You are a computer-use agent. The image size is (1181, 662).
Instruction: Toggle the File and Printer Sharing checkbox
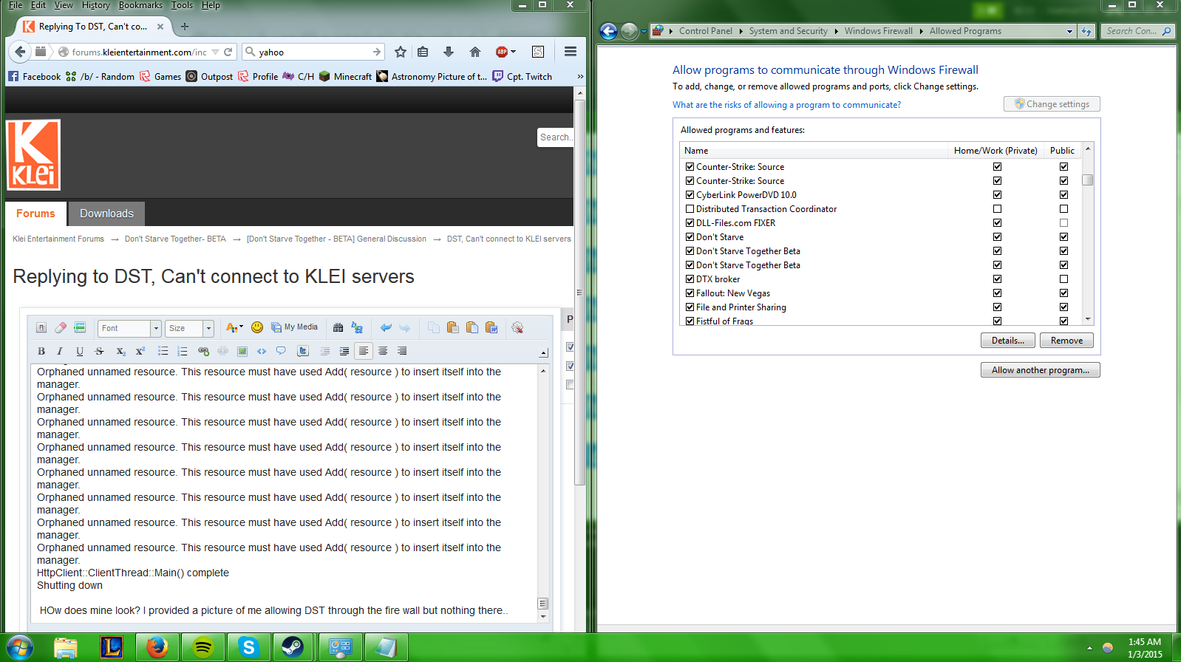coord(690,307)
